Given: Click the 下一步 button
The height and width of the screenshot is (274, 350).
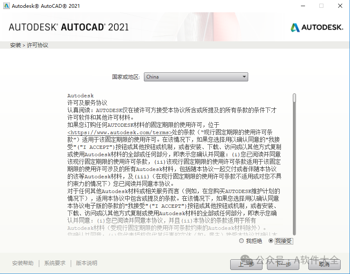Looking at the screenshot, I should (x=283, y=265).
